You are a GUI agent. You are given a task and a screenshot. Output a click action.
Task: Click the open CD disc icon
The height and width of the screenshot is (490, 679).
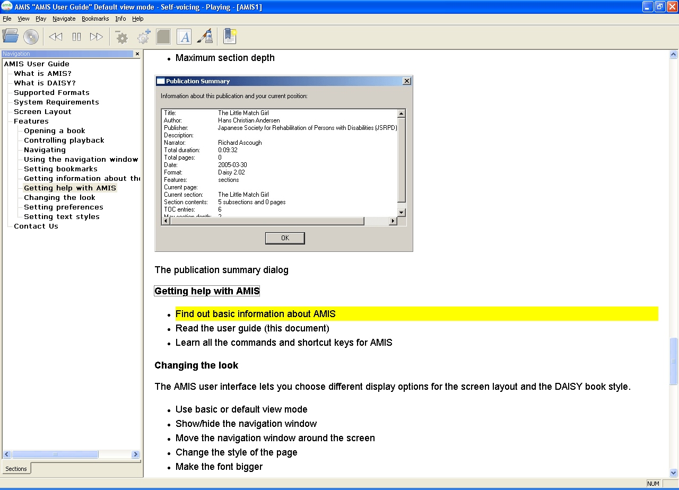(x=31, y=37)
